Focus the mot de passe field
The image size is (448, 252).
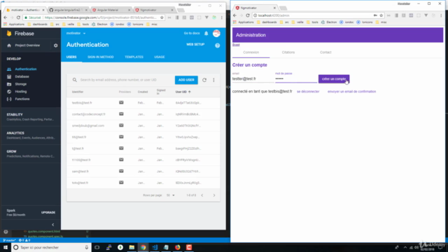296,79
